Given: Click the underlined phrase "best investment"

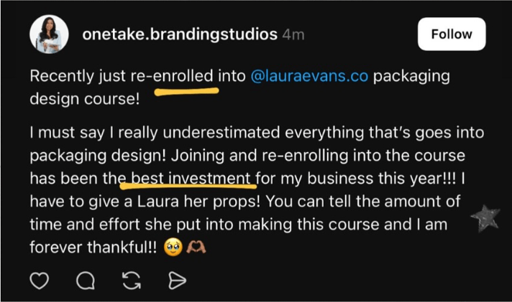Looking at the screenshot, I should point(190,177).
